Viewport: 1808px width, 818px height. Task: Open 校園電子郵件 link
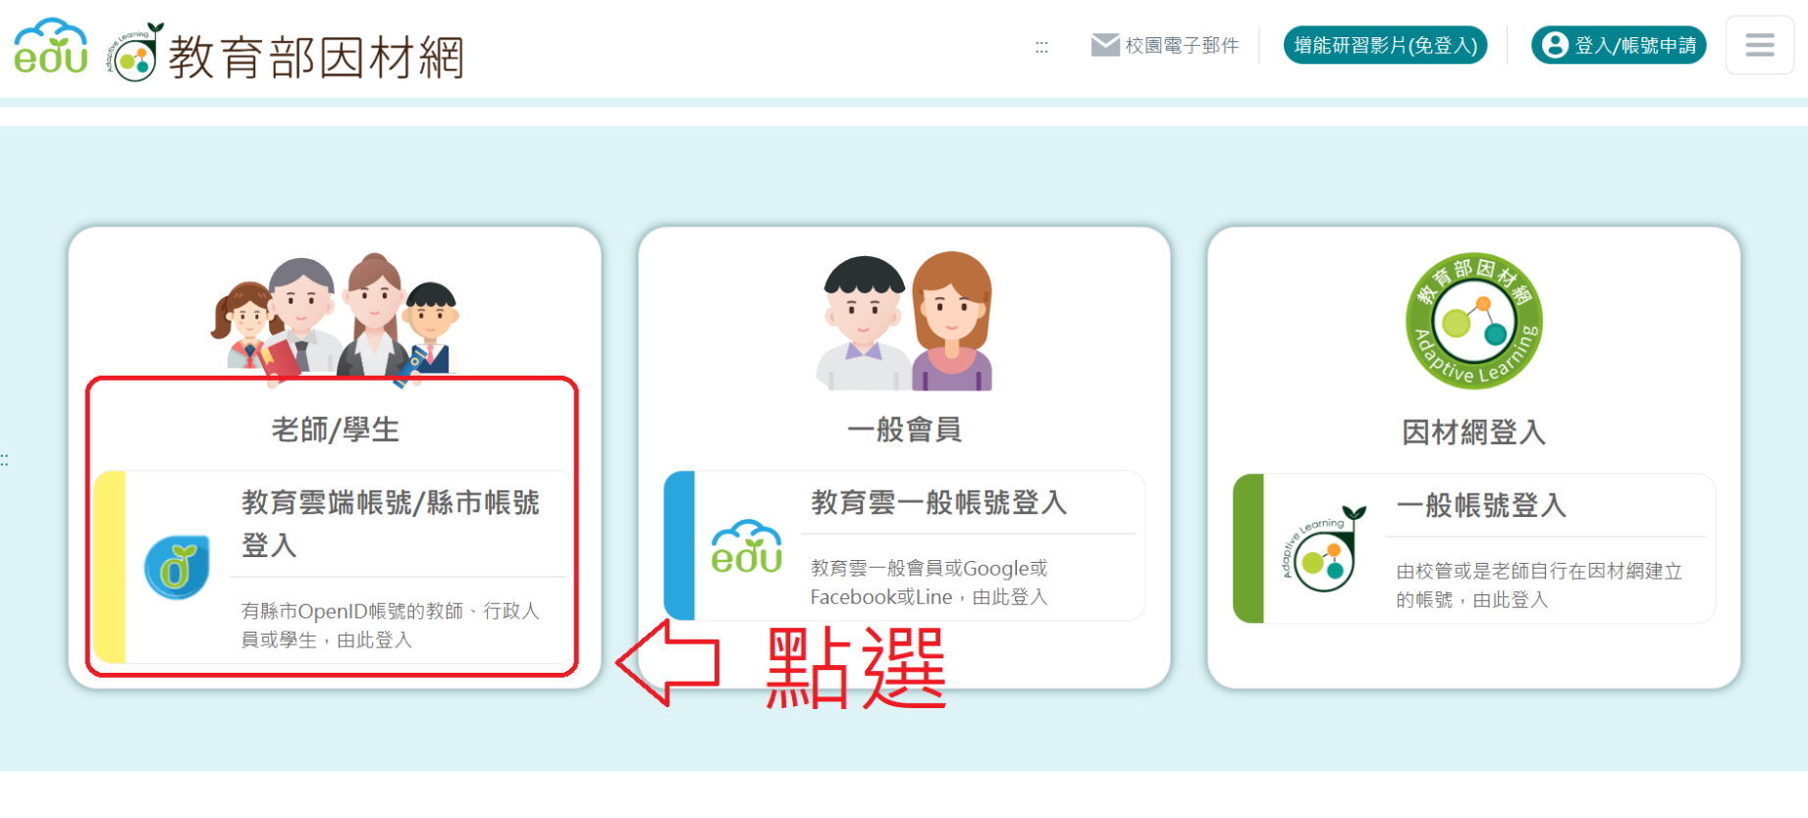1181,46
